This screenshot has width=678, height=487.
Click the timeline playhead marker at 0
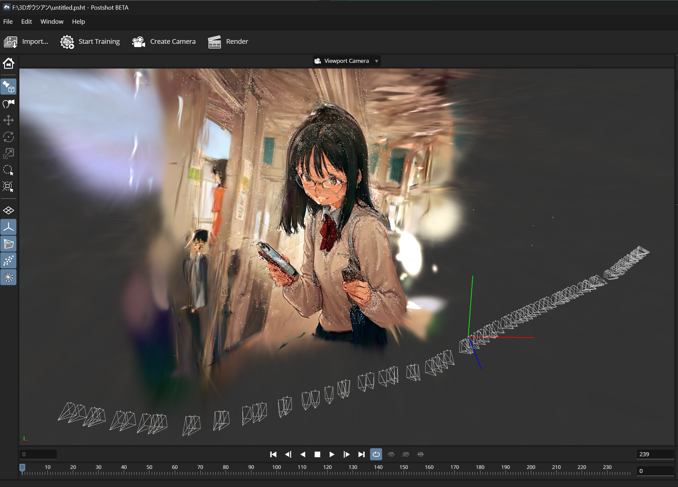click(22, 469)
